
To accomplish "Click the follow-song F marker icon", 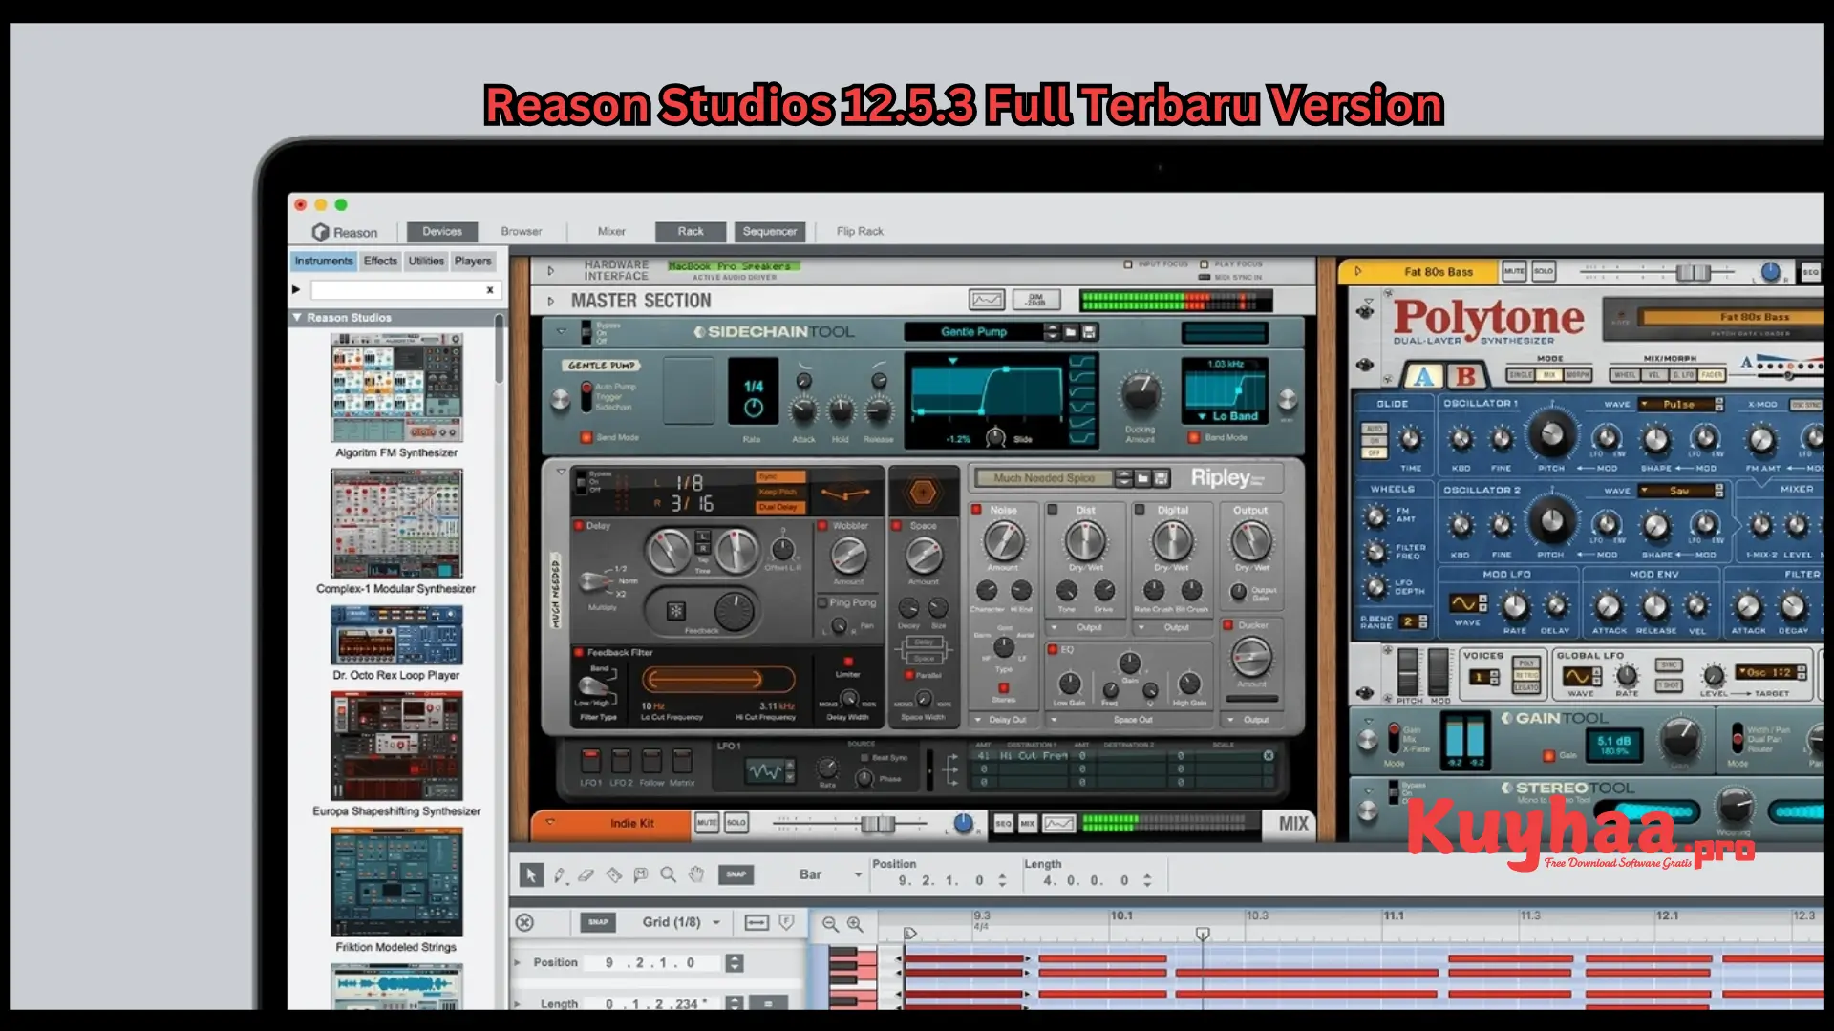I will pos(786,922).
